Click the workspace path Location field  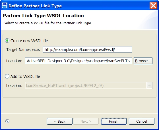tap(79, 61)
